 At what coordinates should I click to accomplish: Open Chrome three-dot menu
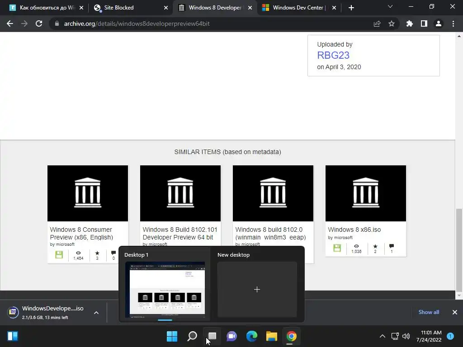point(453,23)
